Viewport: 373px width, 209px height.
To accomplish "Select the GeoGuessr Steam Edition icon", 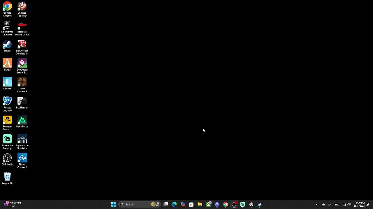I will (x=22, y=66).
